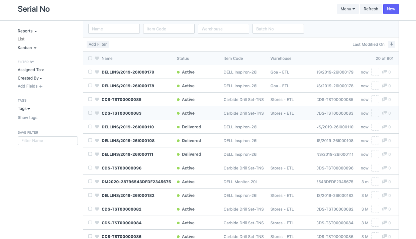Select all rows with header checkbox
The height and width of the screenshot is (239, 416).
[x=90, y=58]
